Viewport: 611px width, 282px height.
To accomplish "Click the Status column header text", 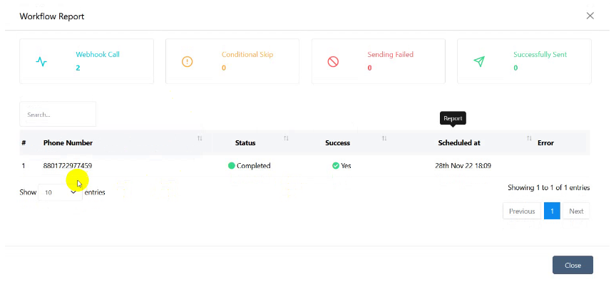I will point(245,142).
